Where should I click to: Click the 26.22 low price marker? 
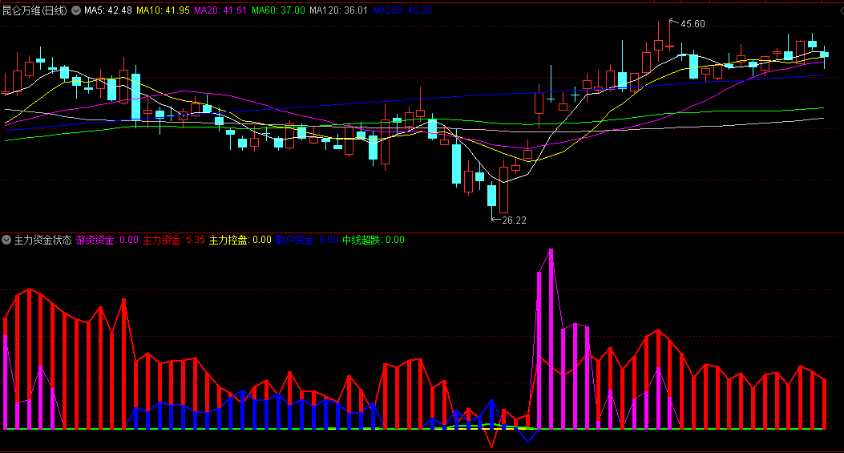514,220
